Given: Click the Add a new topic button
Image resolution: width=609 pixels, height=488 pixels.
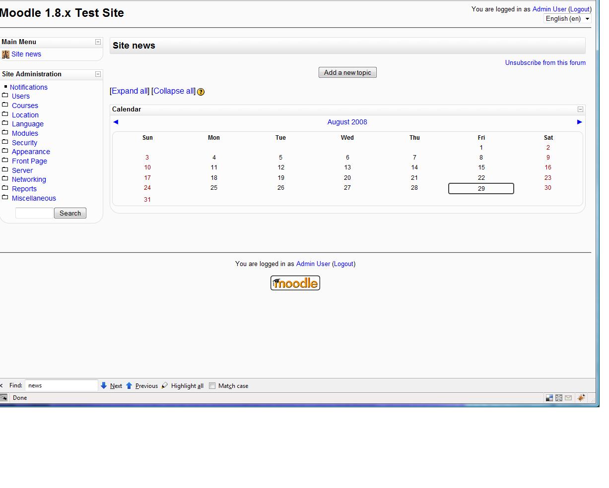Looking at the screenshot, I should (347, 72).
